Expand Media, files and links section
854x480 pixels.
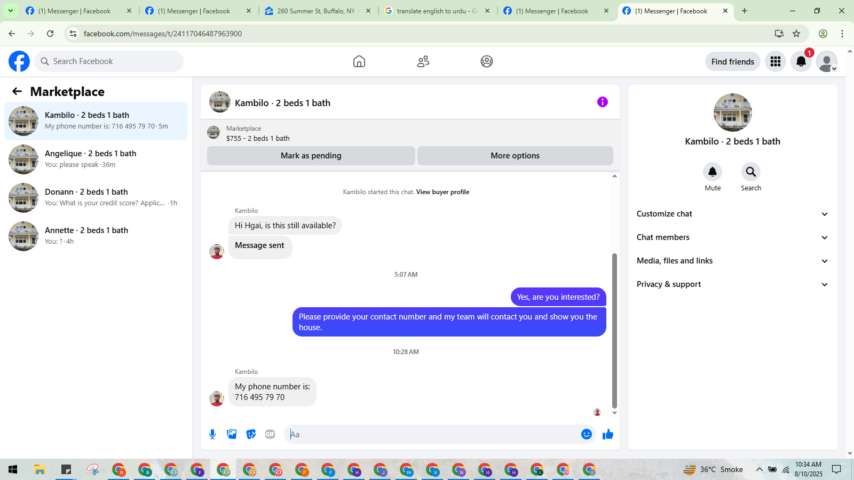(732, 261)
